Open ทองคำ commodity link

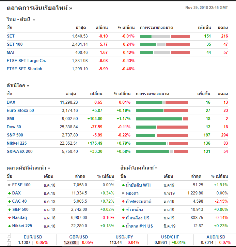click(x=132, y=193)
